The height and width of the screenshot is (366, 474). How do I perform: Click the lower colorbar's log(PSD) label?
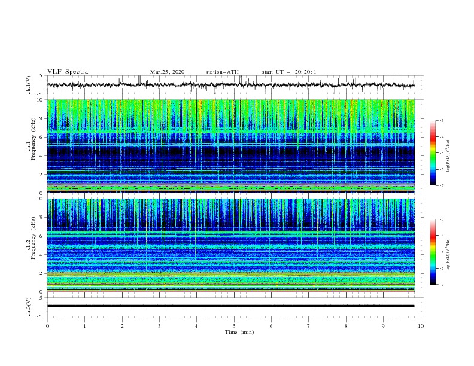point(448,255)
